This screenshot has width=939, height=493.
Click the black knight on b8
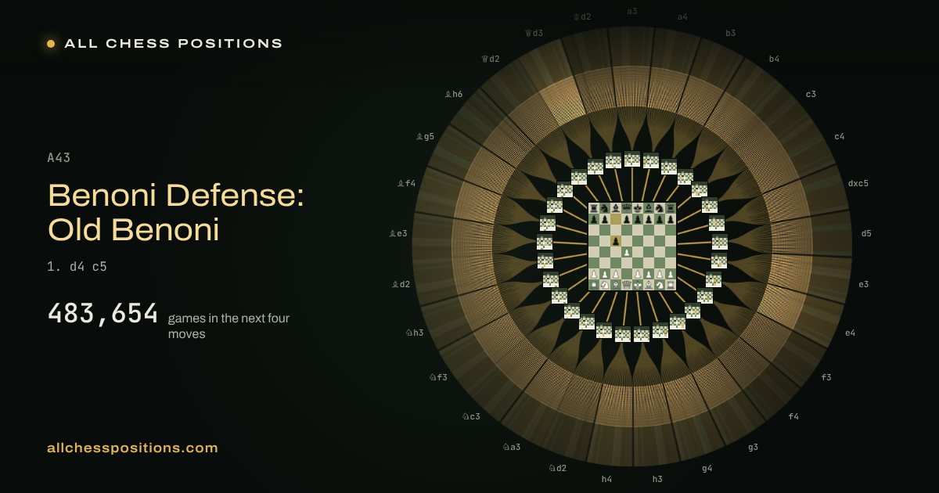tap(605, 208)
